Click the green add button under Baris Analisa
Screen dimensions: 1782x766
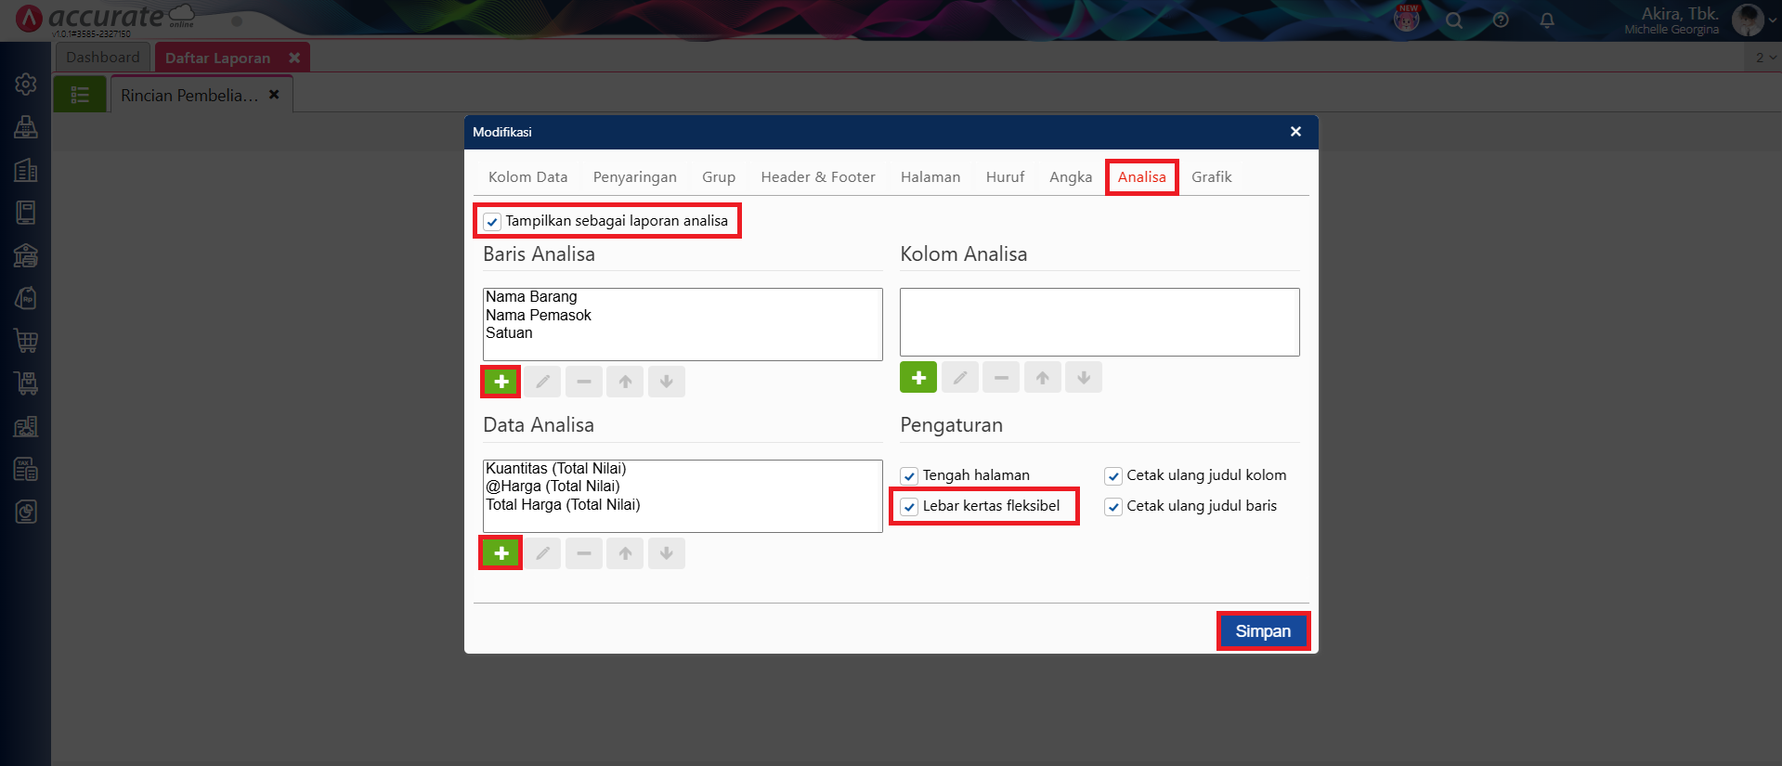(501, 382)
